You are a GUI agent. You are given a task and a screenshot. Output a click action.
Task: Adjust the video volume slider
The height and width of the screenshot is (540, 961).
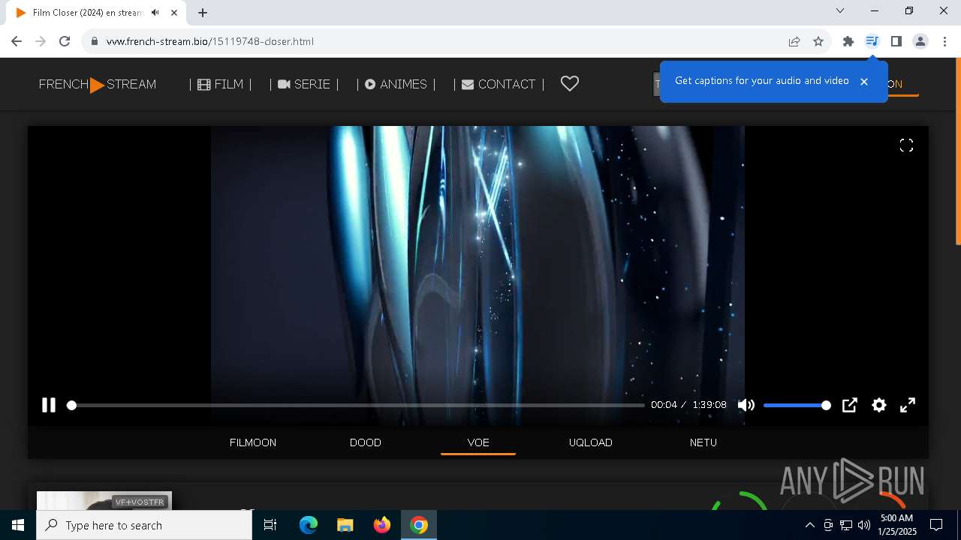[797, 405]
